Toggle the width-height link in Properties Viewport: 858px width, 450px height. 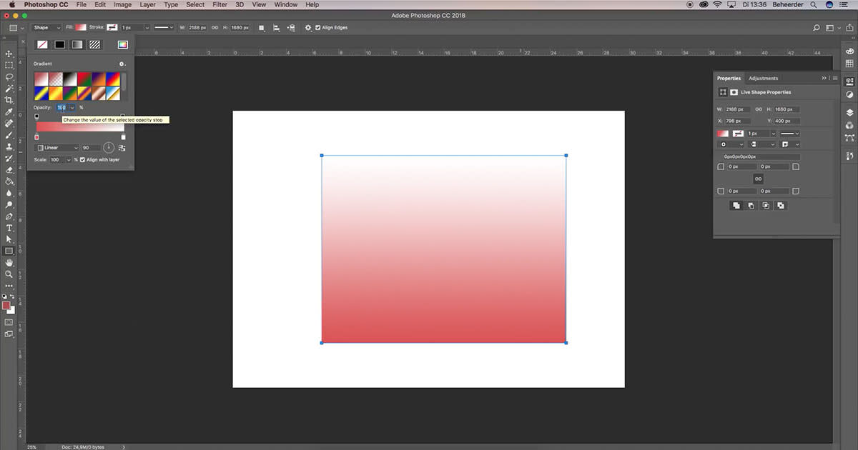click(x=759, y=108)
